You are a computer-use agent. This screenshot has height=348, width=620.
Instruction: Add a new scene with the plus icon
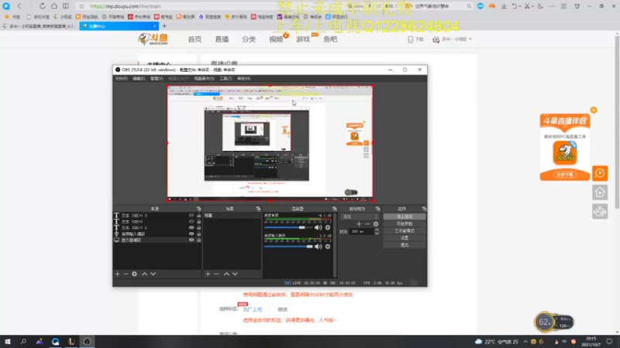[208, 274]
